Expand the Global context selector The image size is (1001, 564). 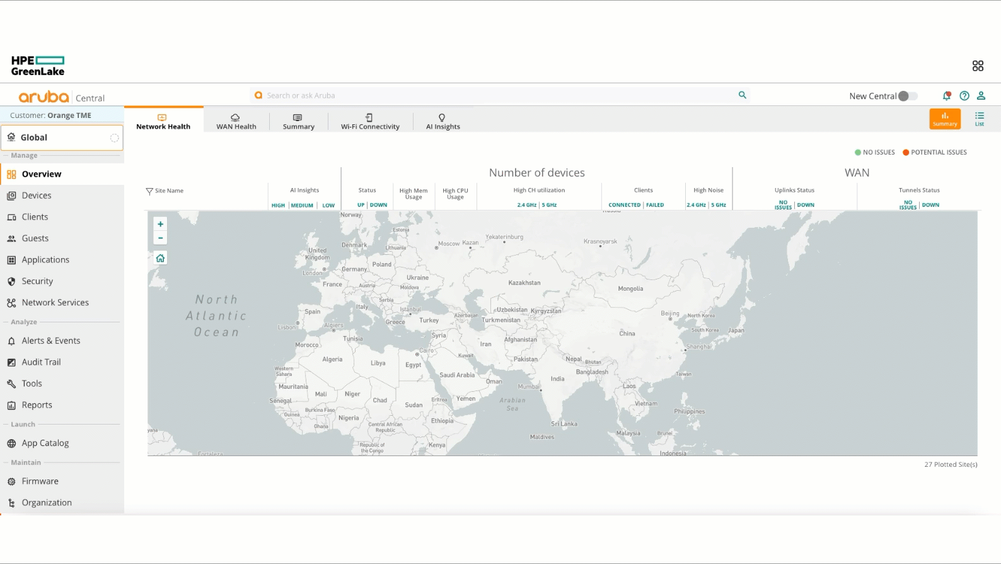pyautogui.click(x=62, y=138)
